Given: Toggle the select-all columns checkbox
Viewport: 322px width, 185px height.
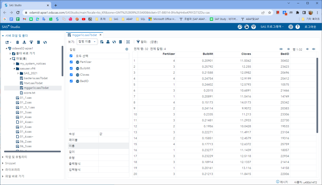Looking at the screenshot, I should click(71, 56).
